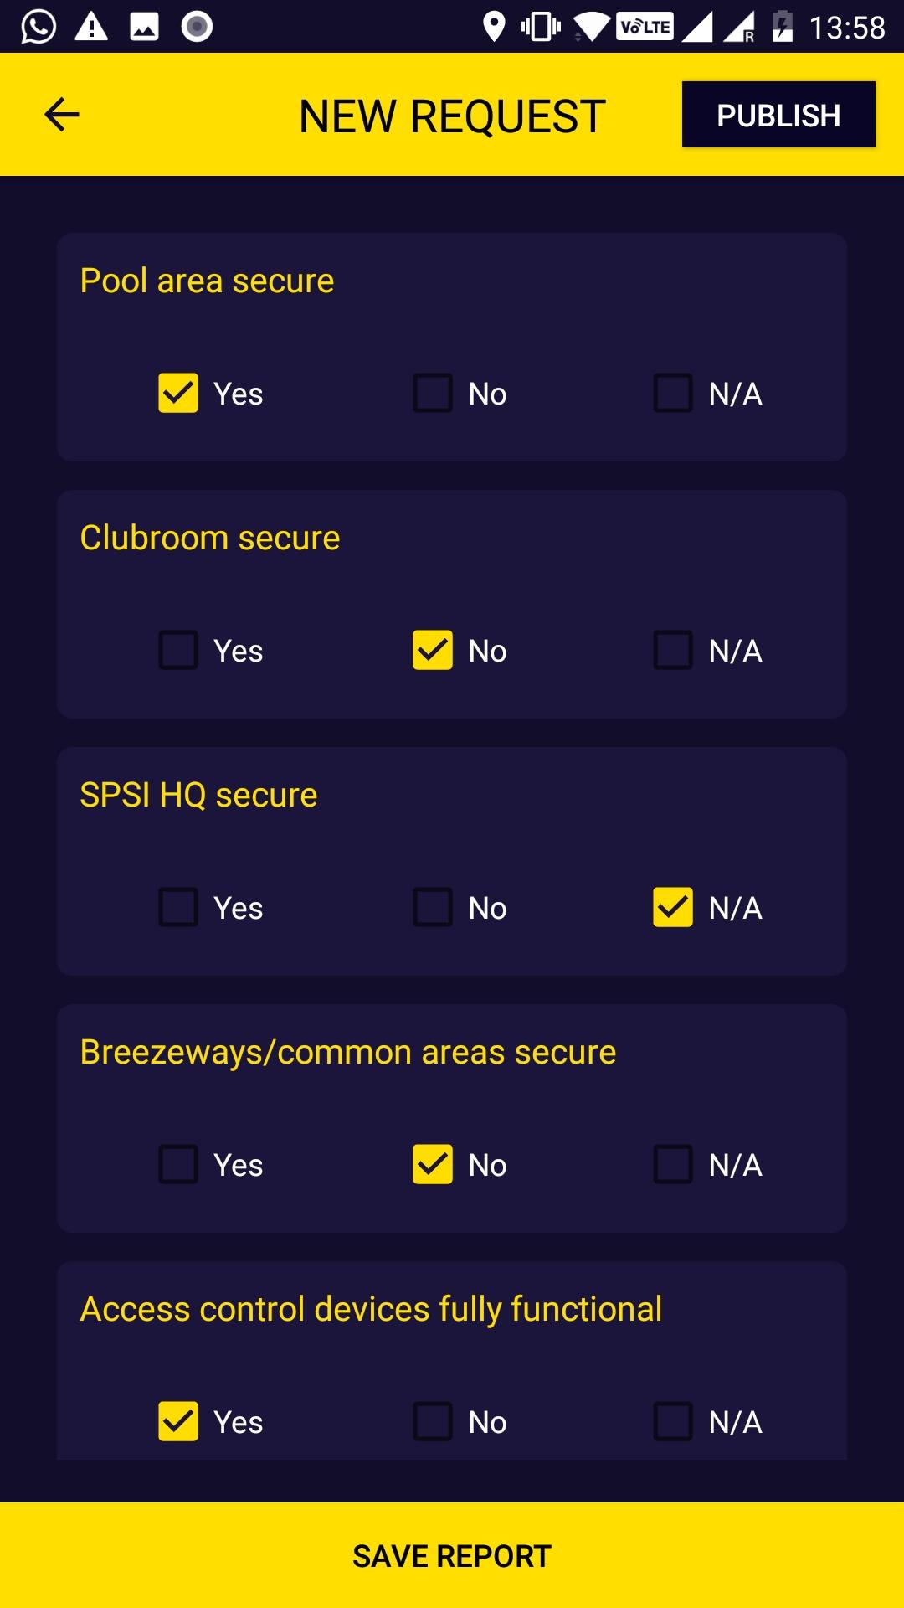Tap the location pin status icon

[495, 27]
